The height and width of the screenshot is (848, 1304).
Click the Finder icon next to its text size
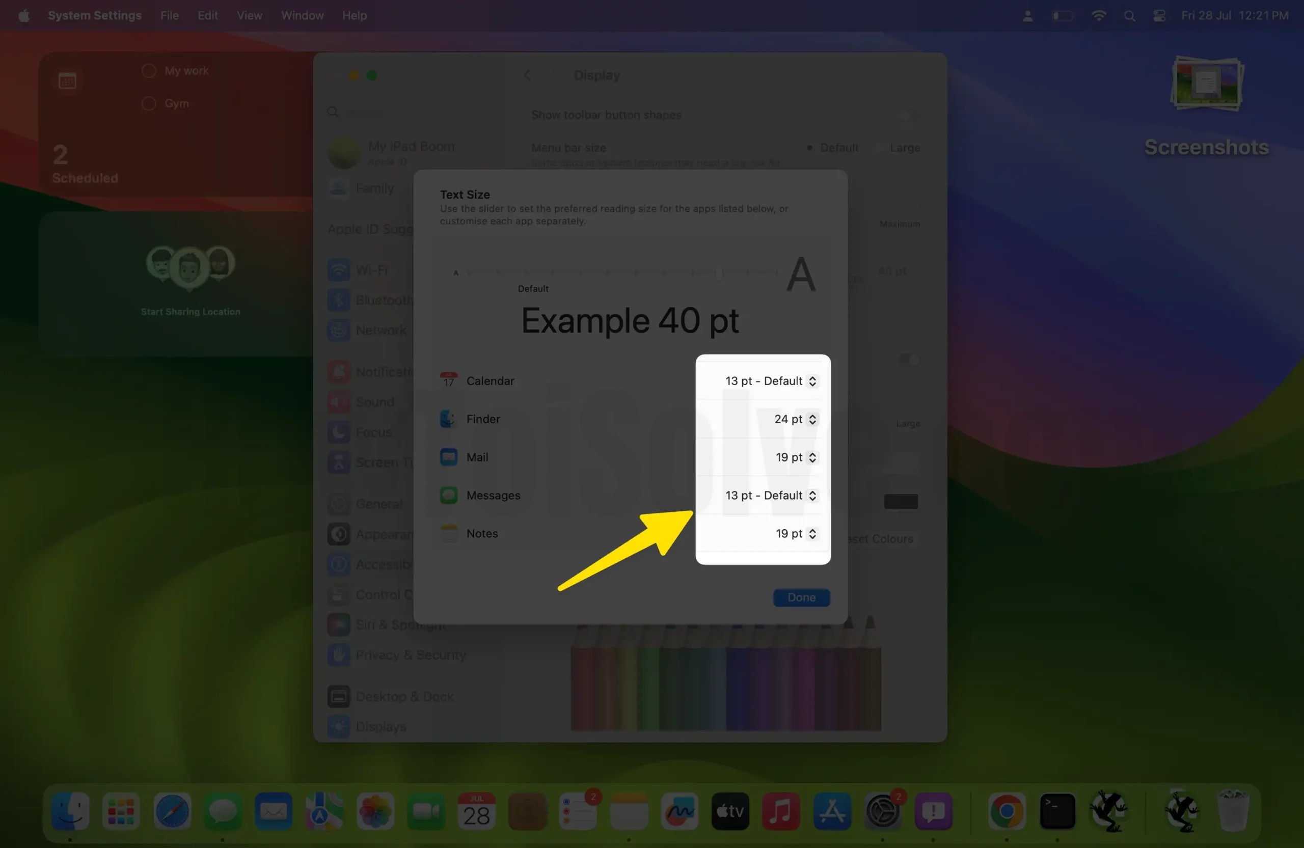[x=449, y=419]
